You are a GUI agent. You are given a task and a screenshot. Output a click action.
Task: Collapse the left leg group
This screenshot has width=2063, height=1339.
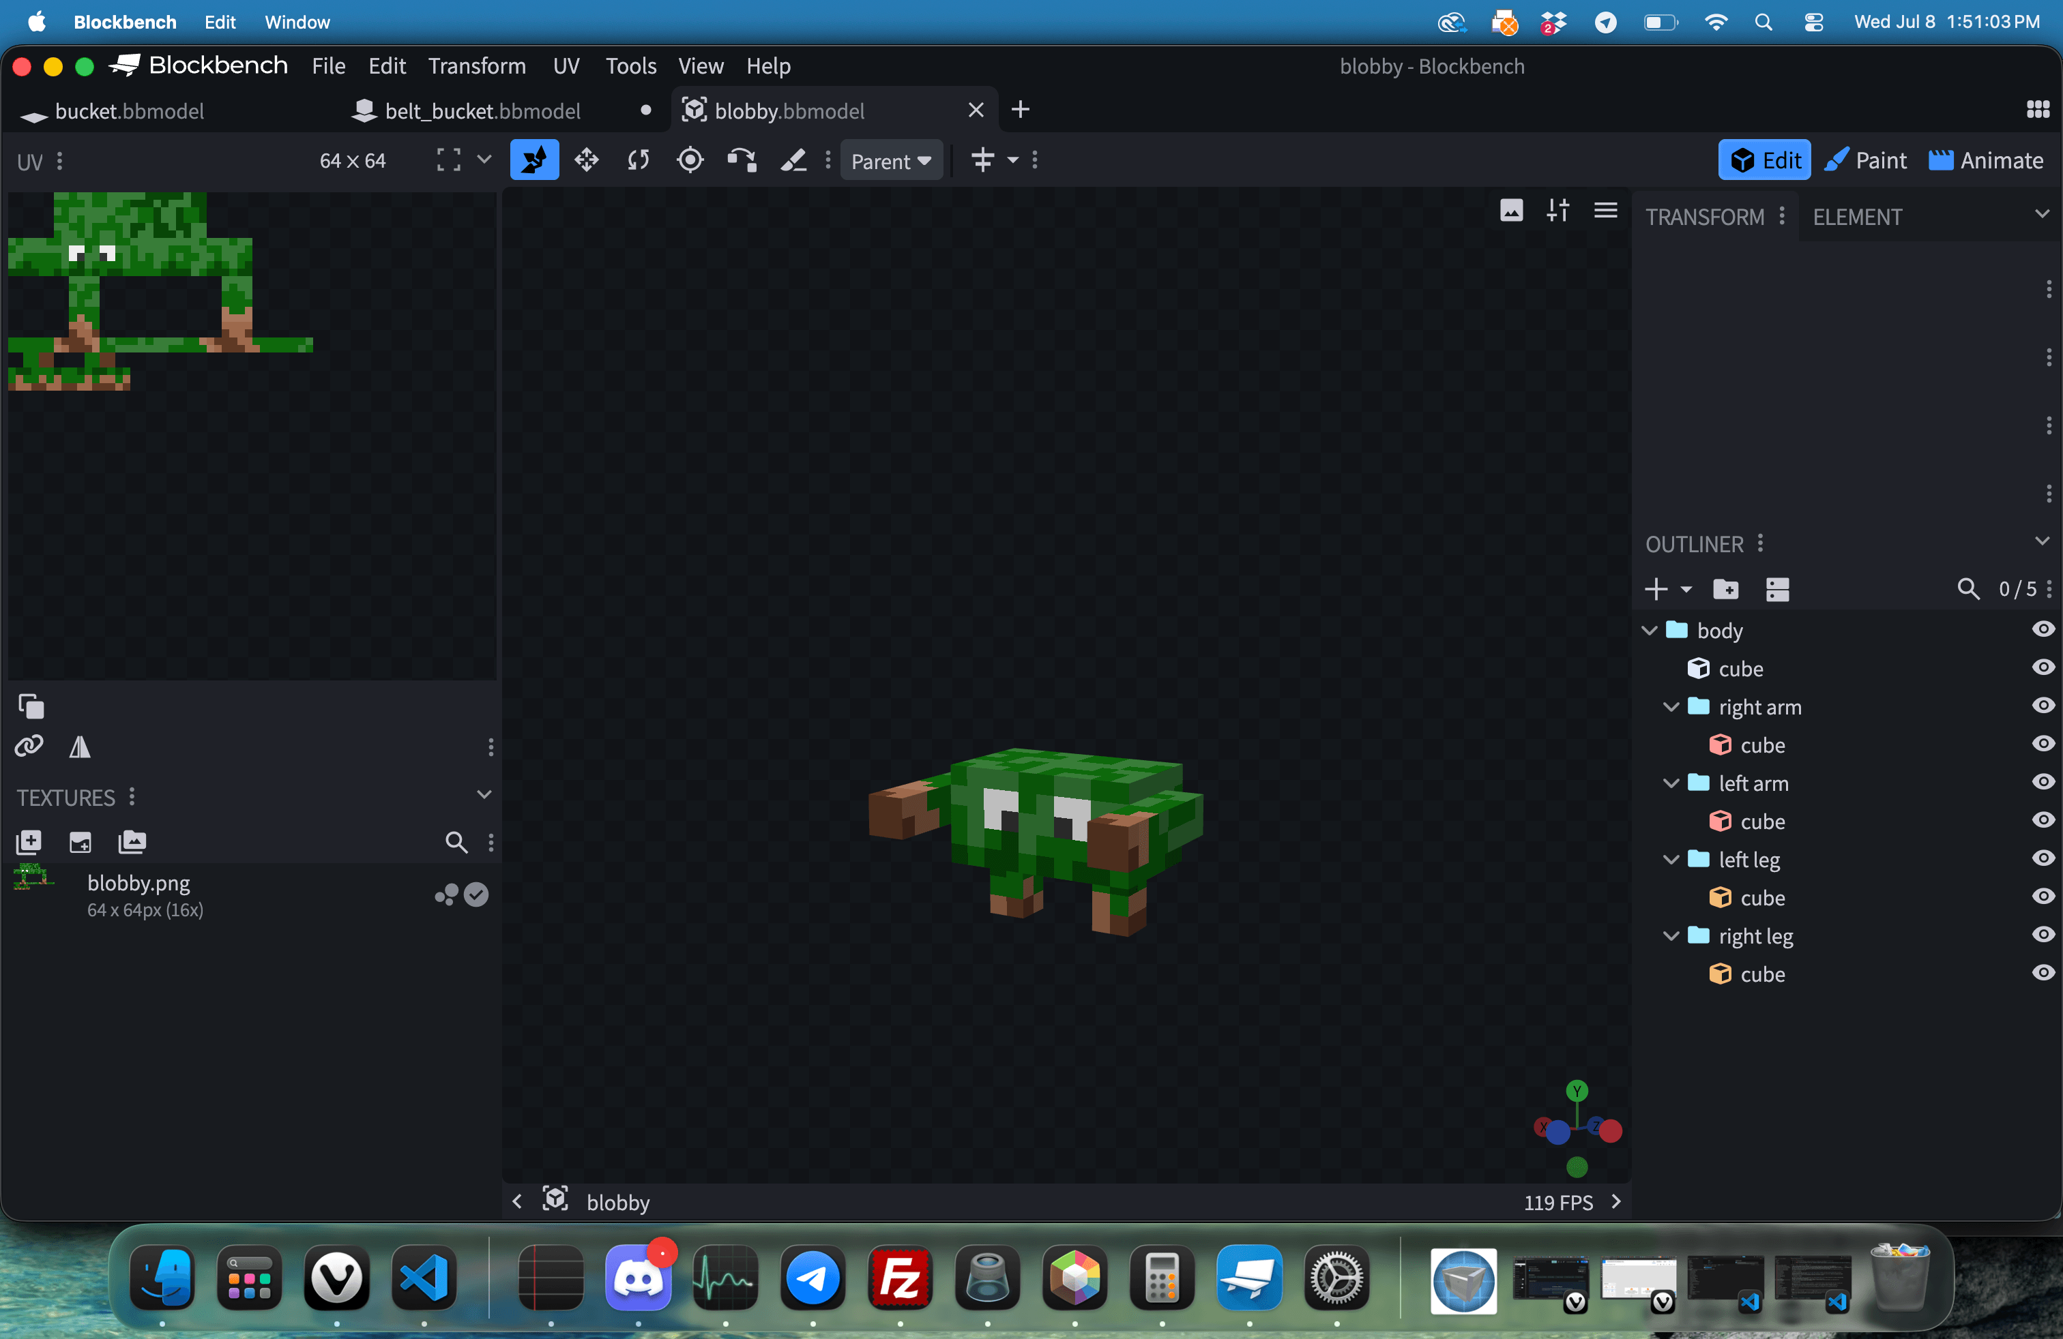(x=1671, y=859)
